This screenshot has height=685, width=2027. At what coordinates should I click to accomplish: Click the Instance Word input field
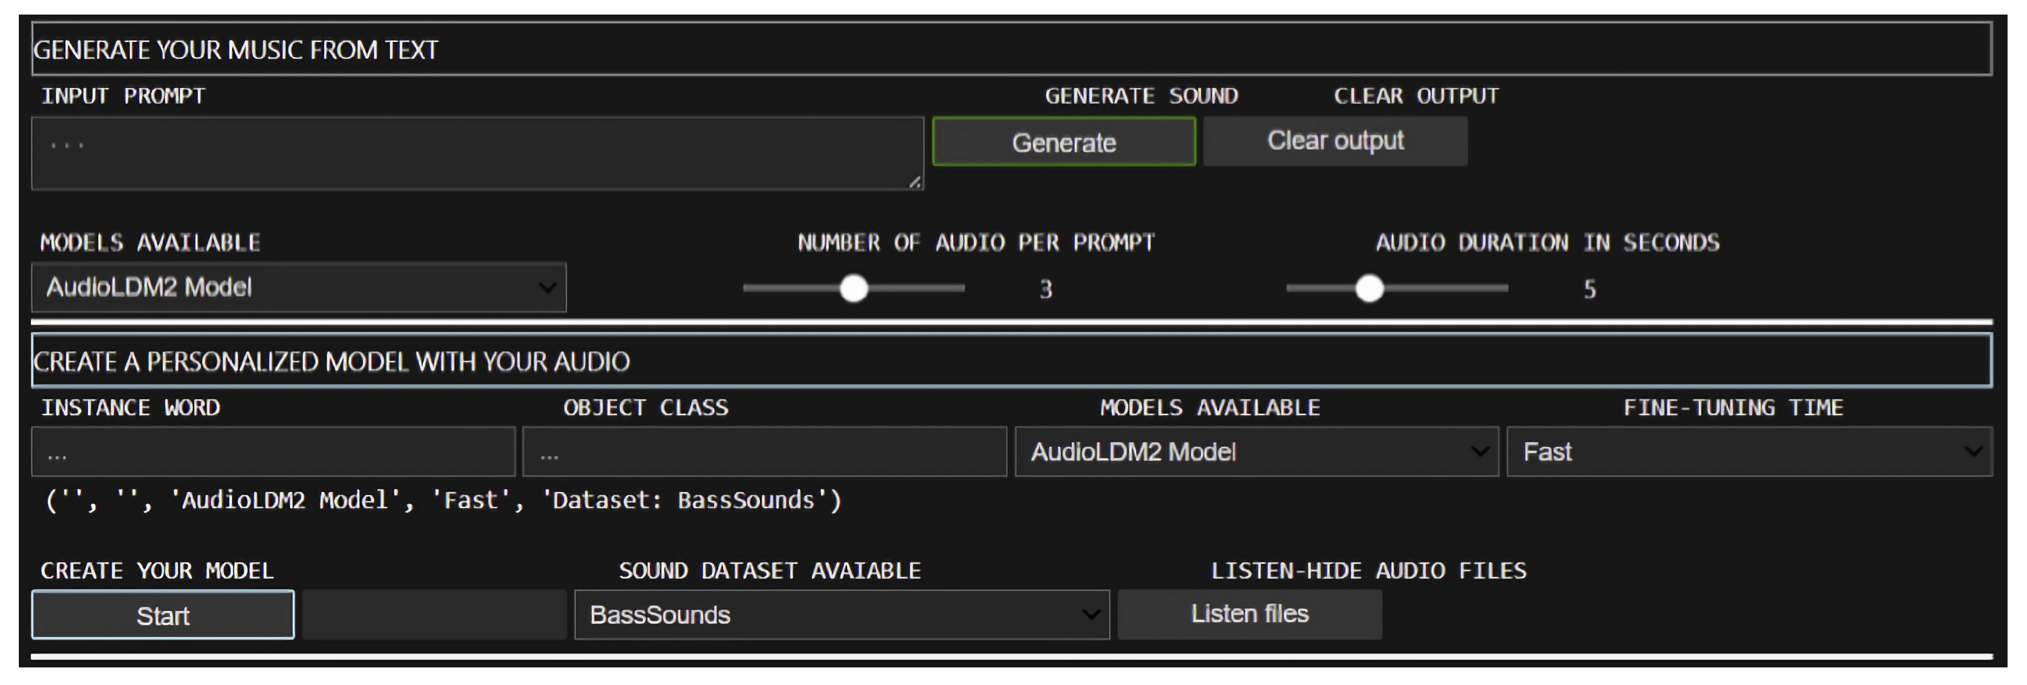coord(273,452)
